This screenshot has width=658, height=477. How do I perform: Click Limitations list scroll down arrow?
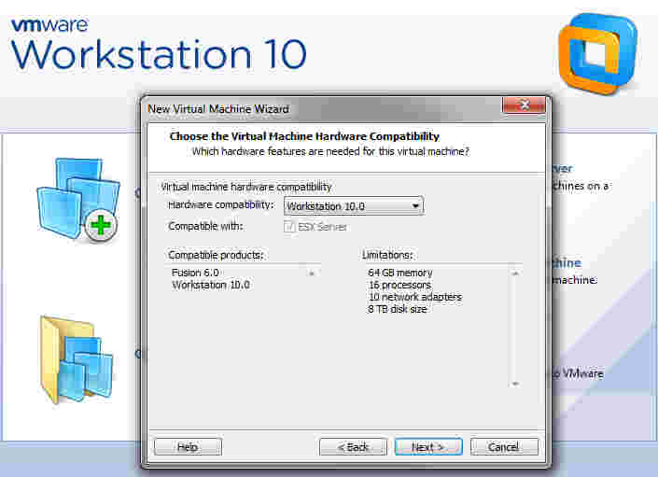[x=515, y=384]
